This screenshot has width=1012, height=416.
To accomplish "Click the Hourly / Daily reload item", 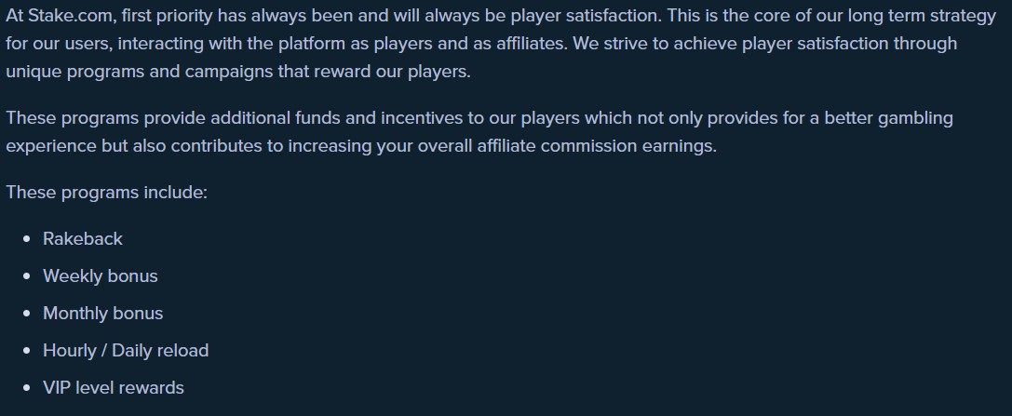I will (125, 351).
